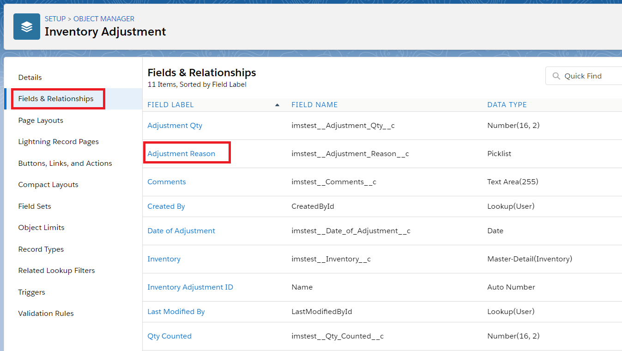
Task: Navigate to SETUP breadcrumb link
Action: point(55,18)
